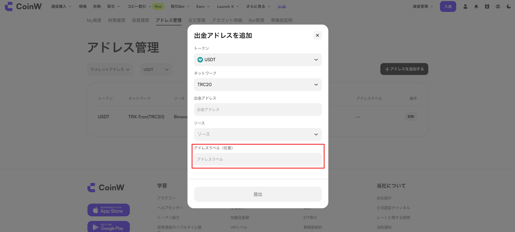
Task: Click the download app icon
Action: point(487,6)
